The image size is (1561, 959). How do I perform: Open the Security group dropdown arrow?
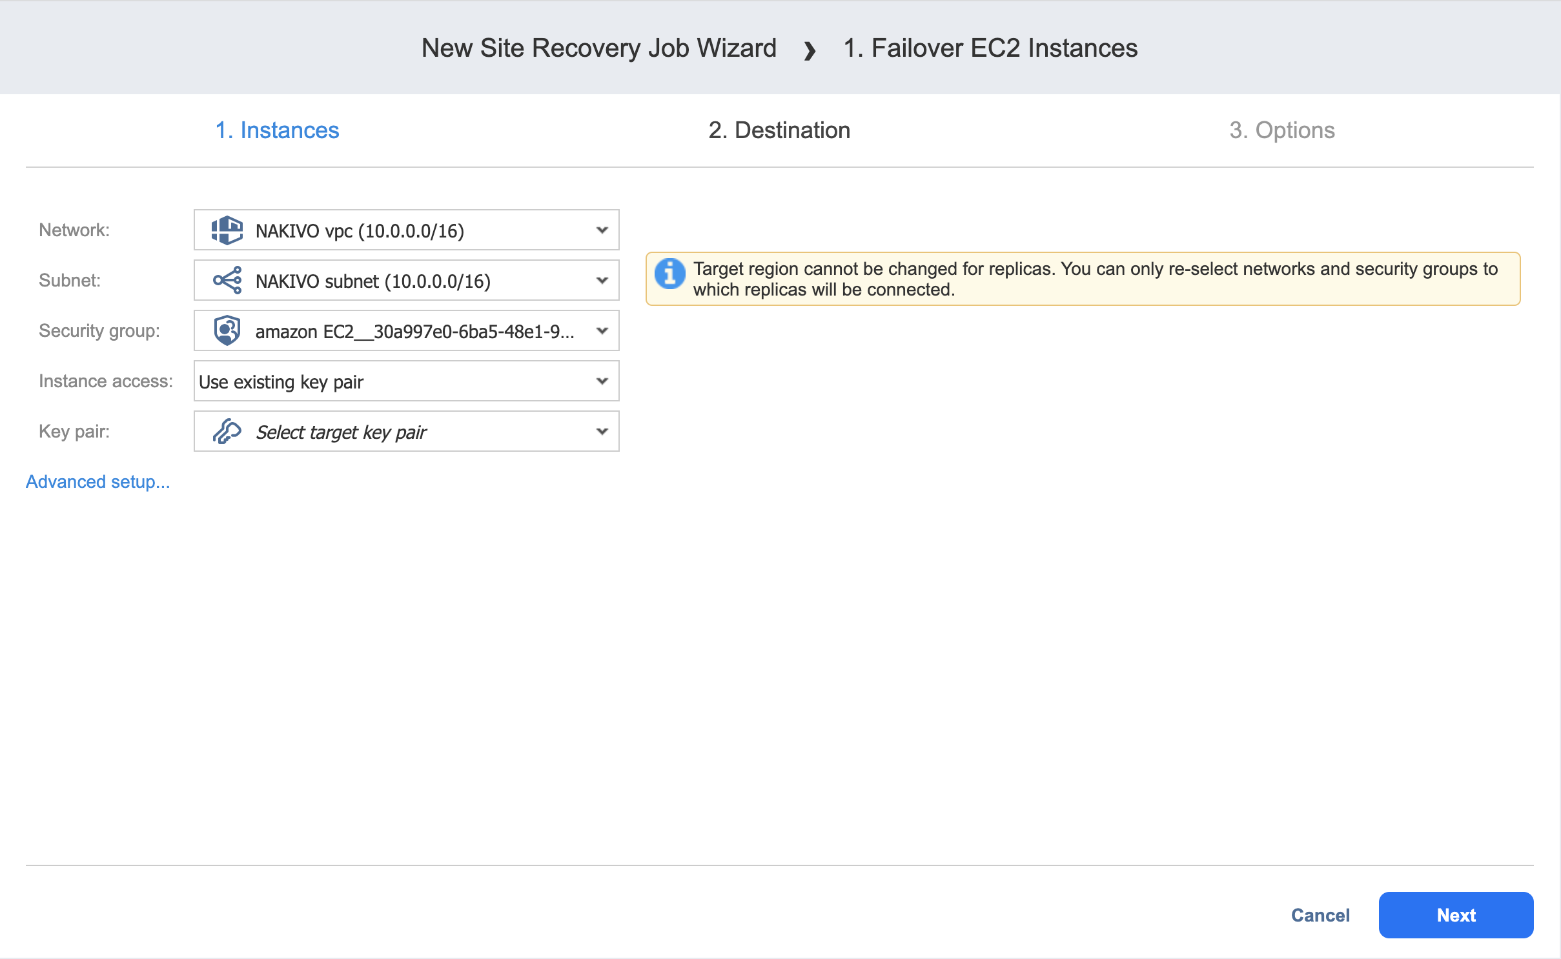[x=602, y=331]
